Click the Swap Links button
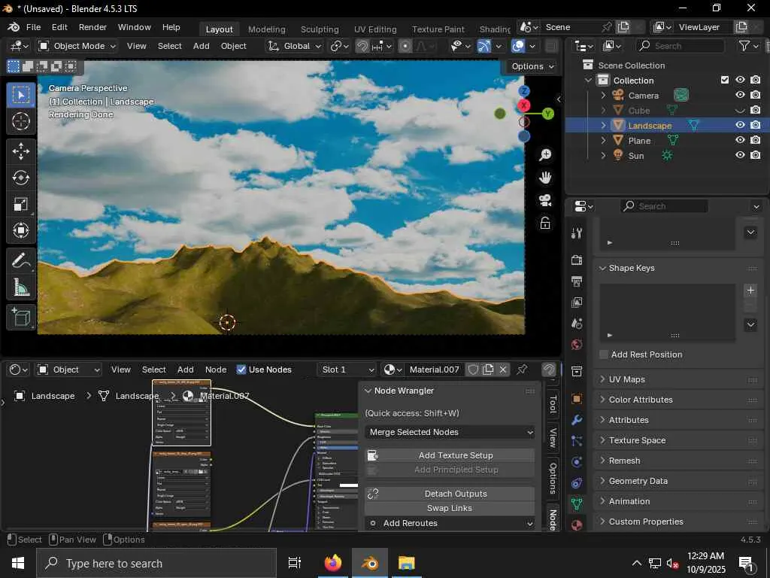 (450, 508)
